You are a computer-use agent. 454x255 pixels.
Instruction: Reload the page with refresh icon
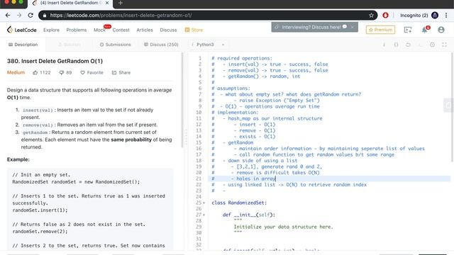(x=31, y=16)
